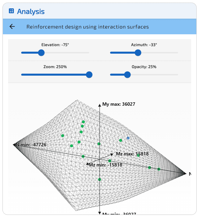Select the leftmost green load point
This screenshot has height=218, width=199.
[62, 136]
